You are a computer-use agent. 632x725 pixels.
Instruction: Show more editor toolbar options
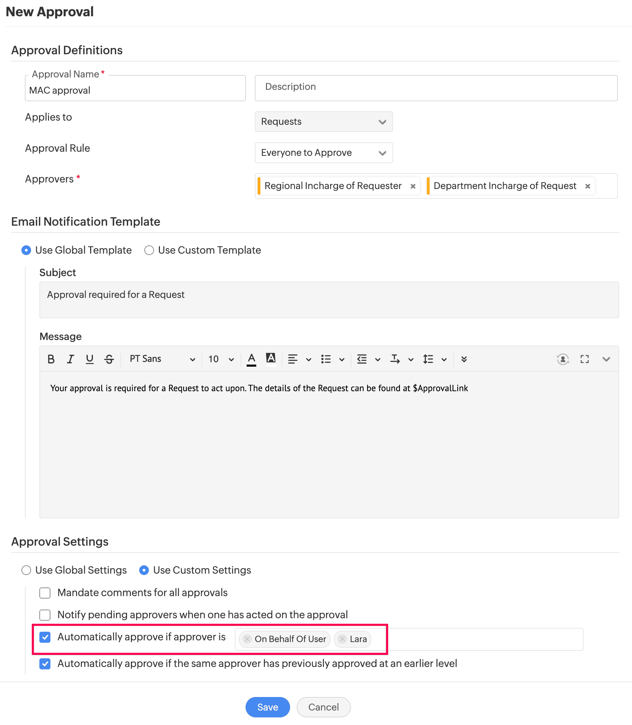(x=464, y=359)
